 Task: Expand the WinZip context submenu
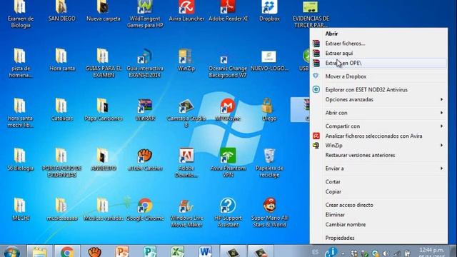[379, 145]
